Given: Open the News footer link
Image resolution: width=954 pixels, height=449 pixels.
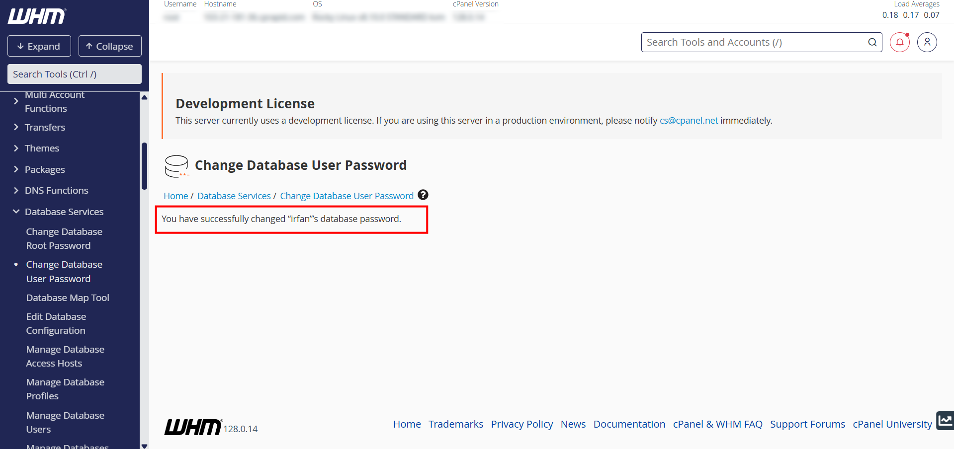Looking at the screenshot, I should pyautogui.click(x=573, y=424).
